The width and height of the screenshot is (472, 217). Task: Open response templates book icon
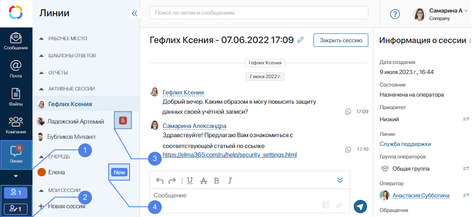coord(325,205)
